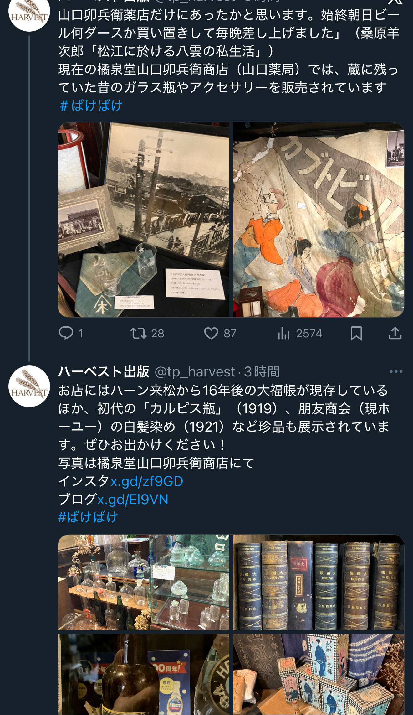View analytics showing 2574 views

[299, 333]
